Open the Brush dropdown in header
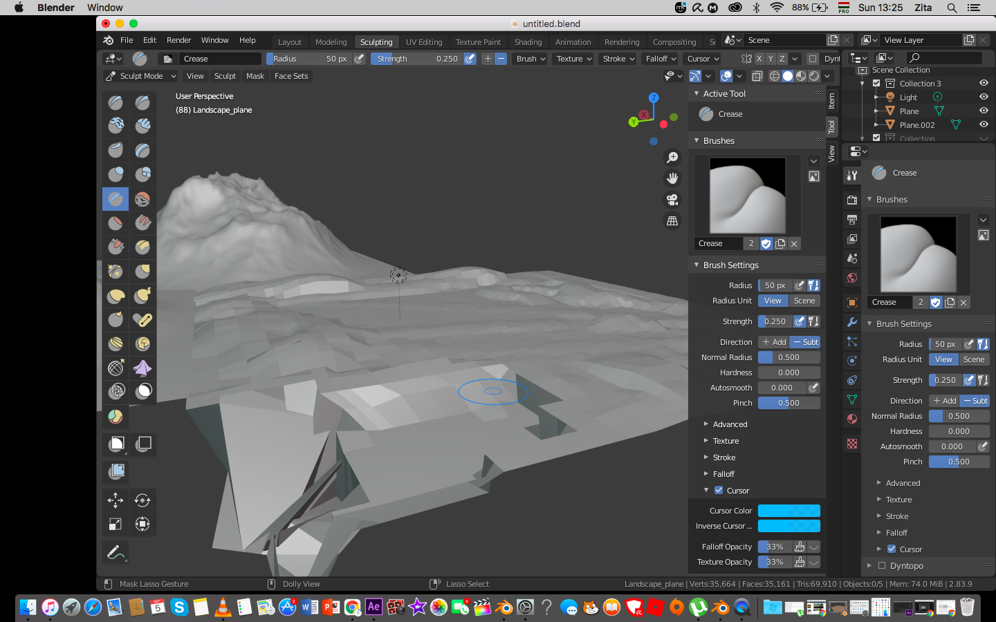Viewport: 996px width, 622px height. coord(531,59)
